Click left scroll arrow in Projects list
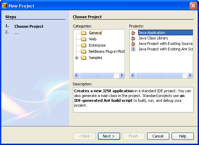Screen dimensions: 199x145 (x=133, y=75)
